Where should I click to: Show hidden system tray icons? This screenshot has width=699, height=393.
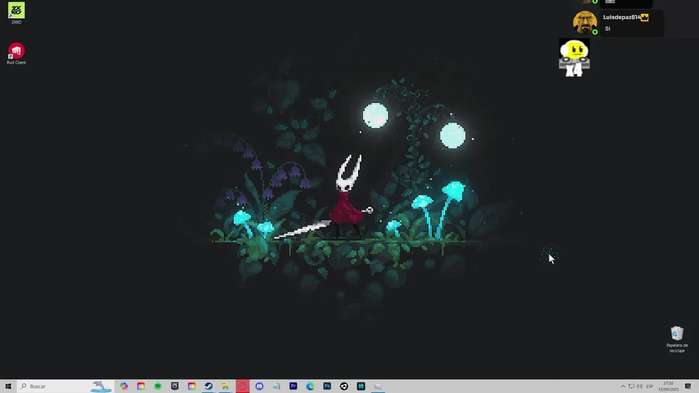[x=623, y=386]
